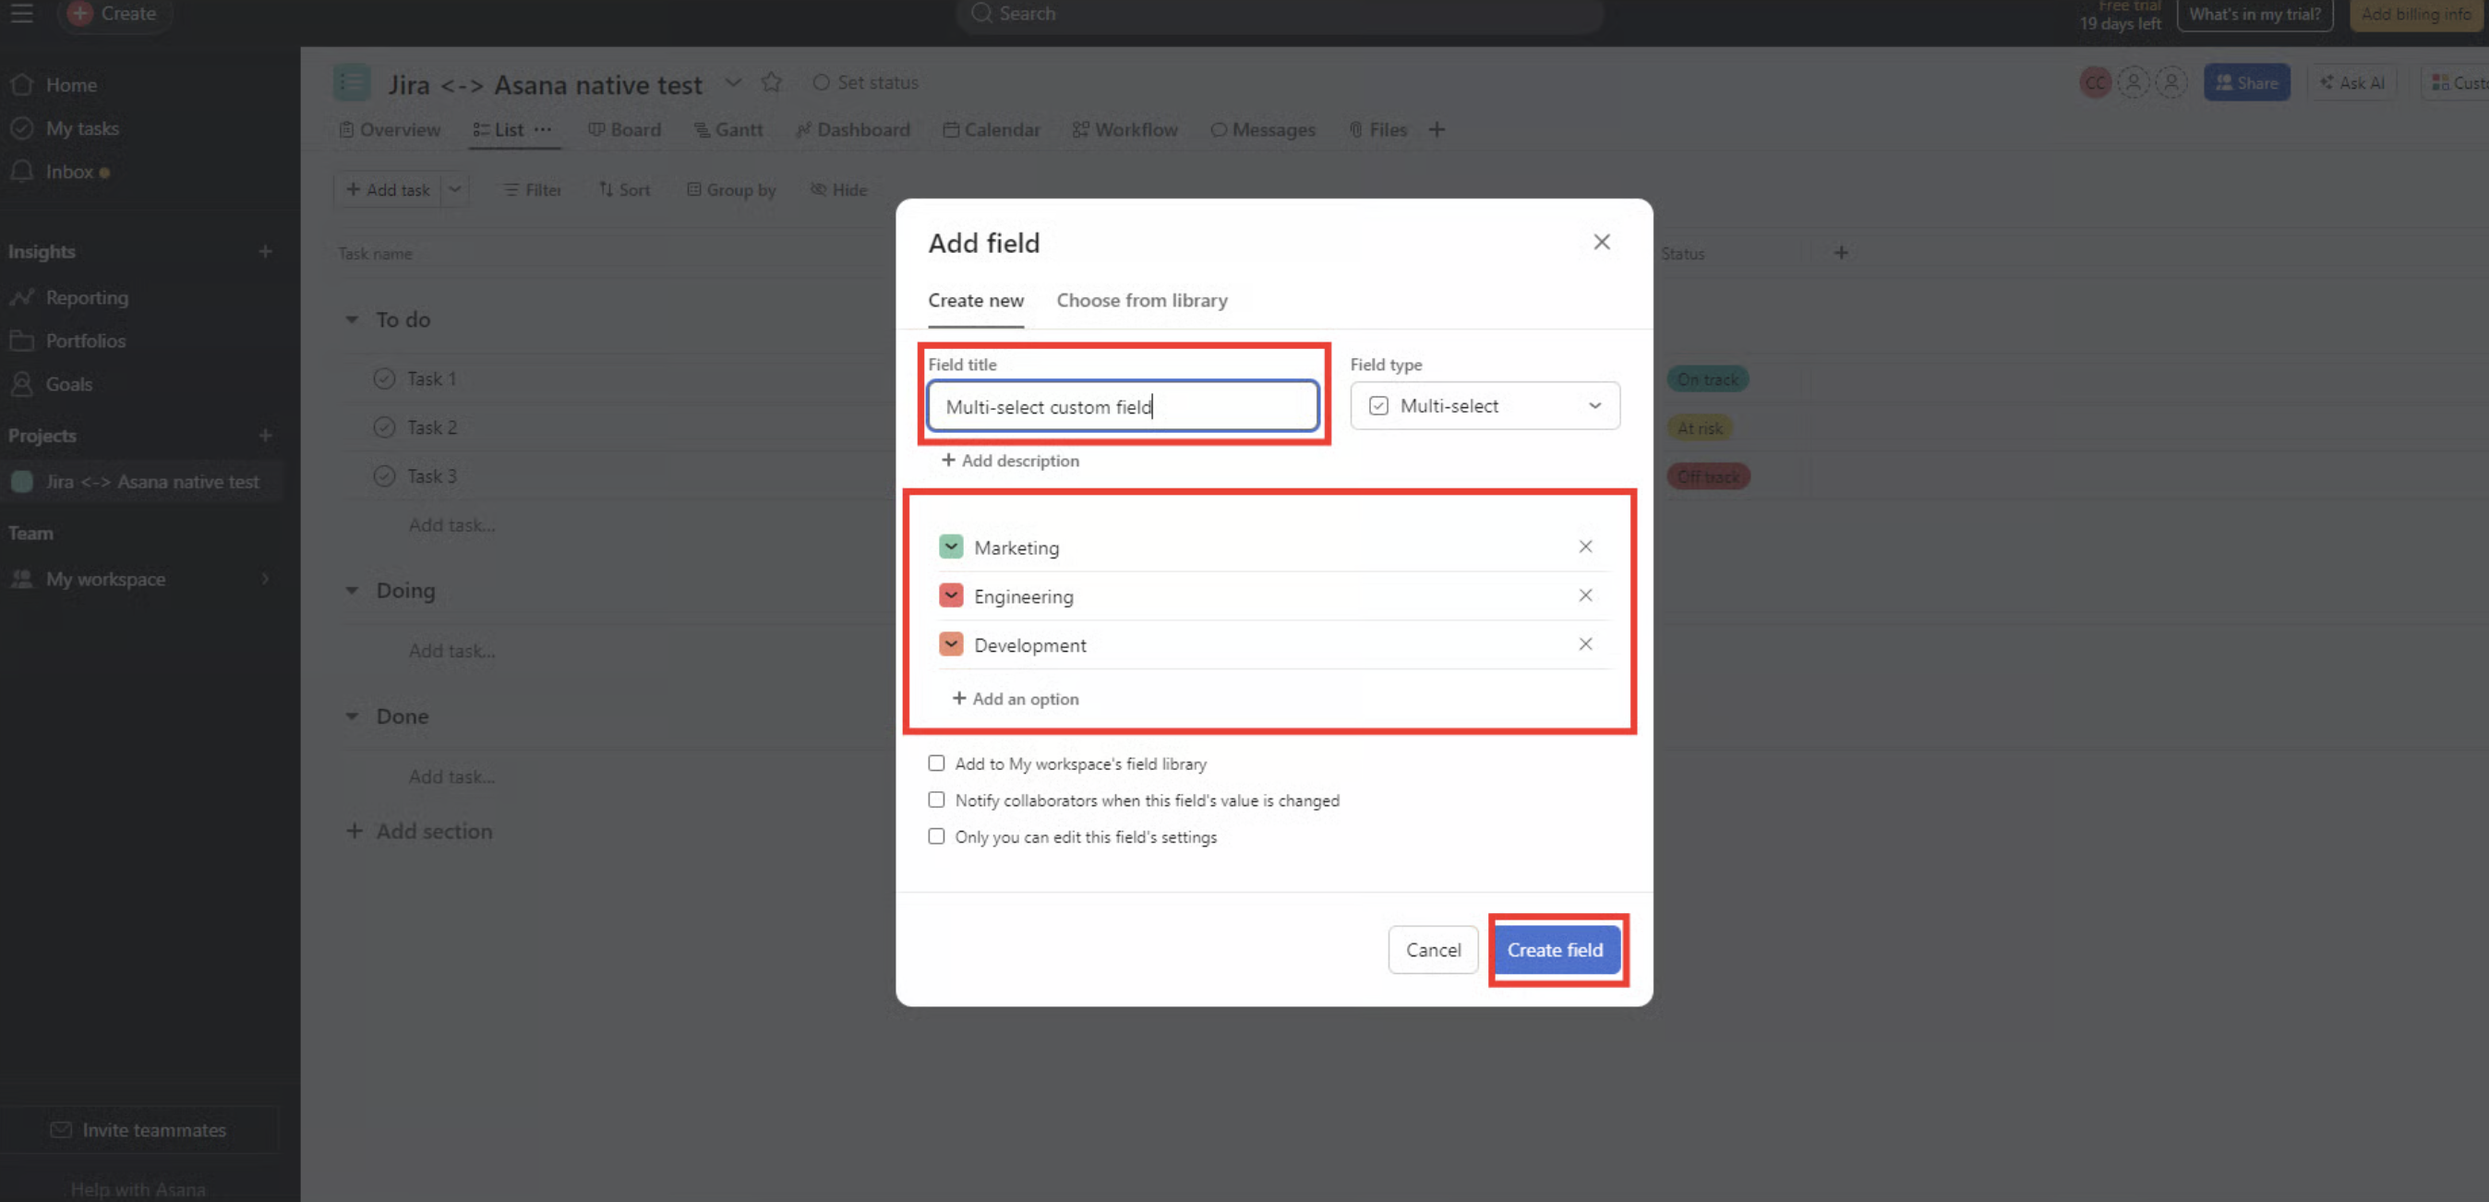2489x1202 pixels.
Task: Open Filter options
Action: pos(533,190)
